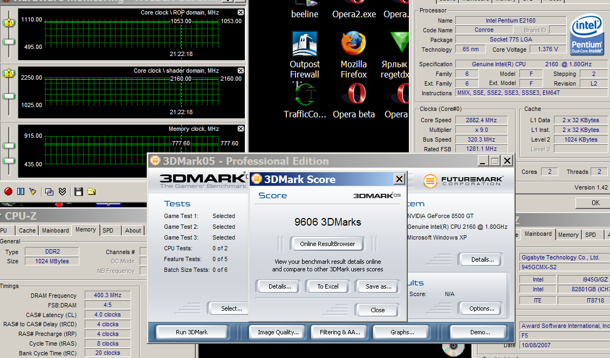Export results with To Excel button
This screenshot has height=358, width=610.
(327, 286)
